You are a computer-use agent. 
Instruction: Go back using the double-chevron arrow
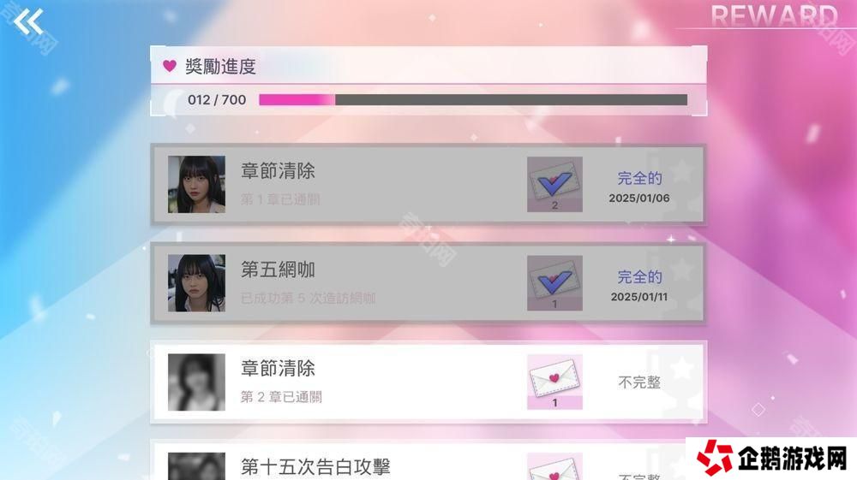tap(28, 22)
